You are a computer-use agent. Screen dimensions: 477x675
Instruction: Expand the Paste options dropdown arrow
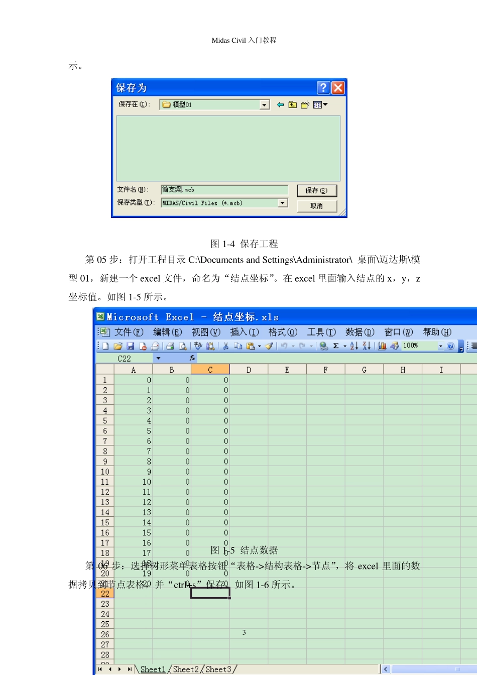tap(260, 346)
